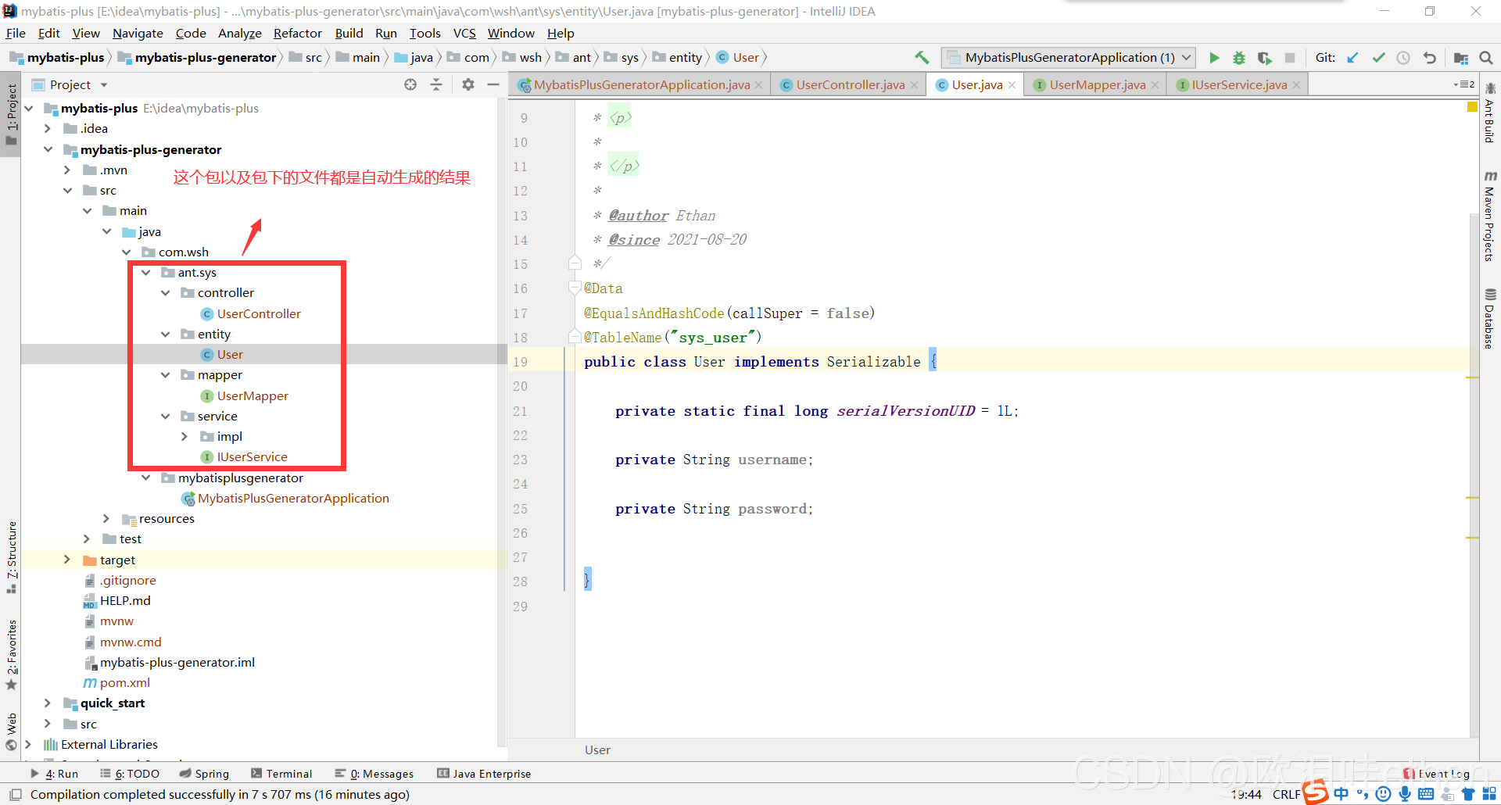Screen dimensions: 1501x805
Task: Click the Stop process square icon
Action: 1290,58
